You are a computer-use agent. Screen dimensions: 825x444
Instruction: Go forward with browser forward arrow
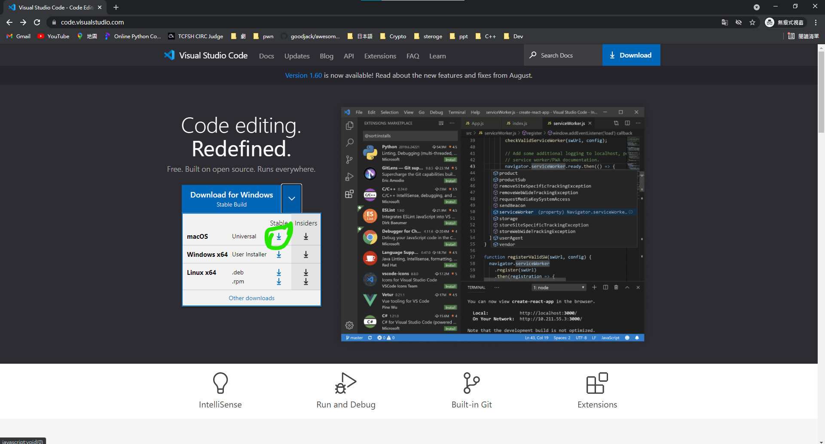click(23, 22)
